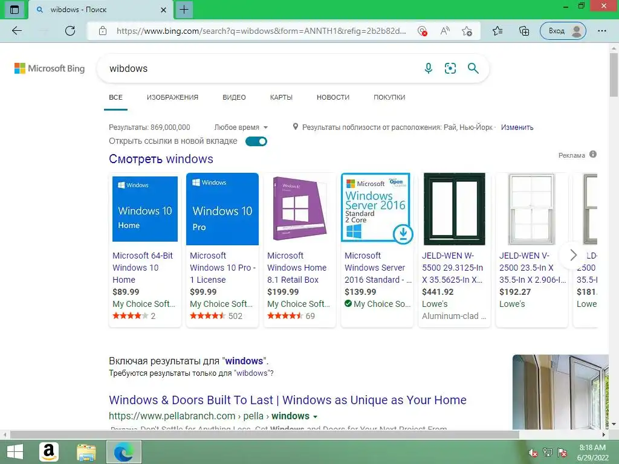Switch to НОВОСТИ tab
Viewport: 619px width, 464px height.
333,97
